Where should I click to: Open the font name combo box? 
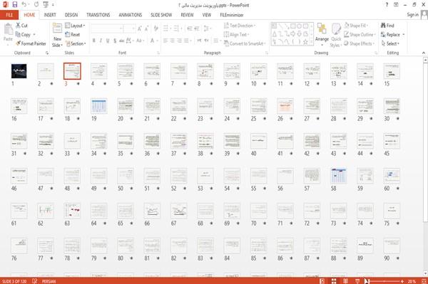[x=107, y=28]
